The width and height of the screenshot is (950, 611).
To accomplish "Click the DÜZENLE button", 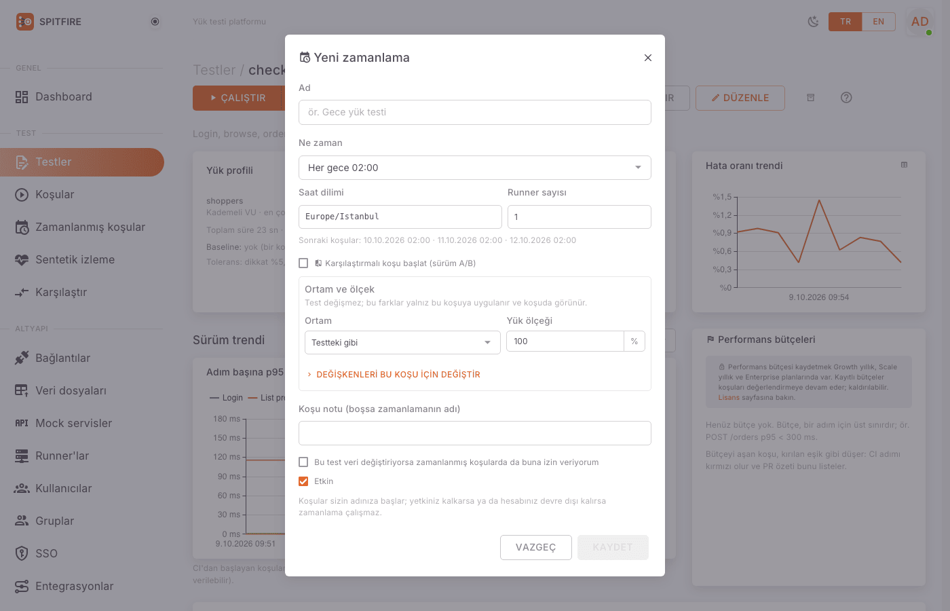I will pyautogui.click(x=740, y=98).
